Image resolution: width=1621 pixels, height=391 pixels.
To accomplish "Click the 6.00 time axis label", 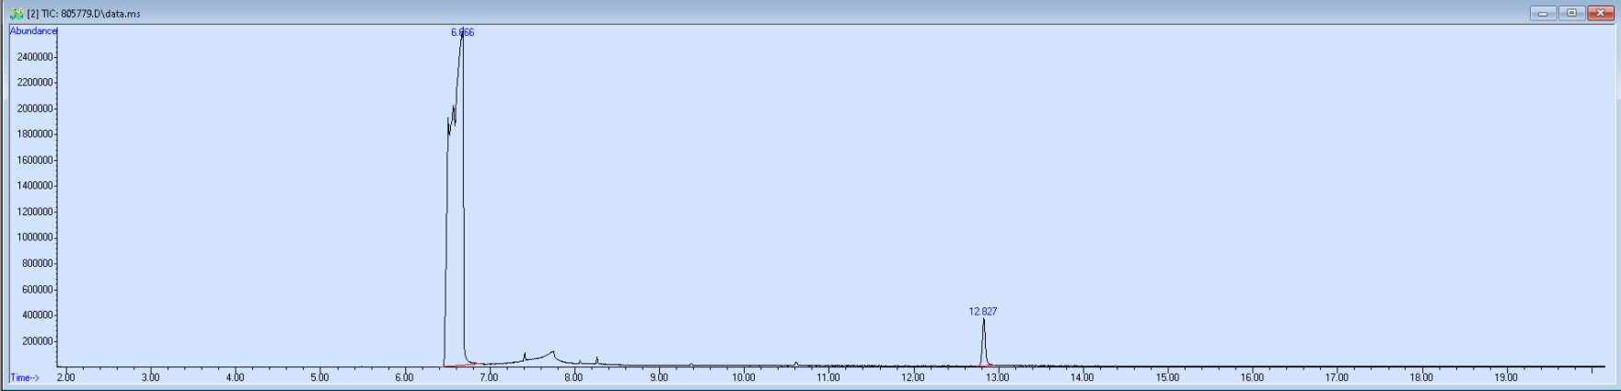I will 405,377.
